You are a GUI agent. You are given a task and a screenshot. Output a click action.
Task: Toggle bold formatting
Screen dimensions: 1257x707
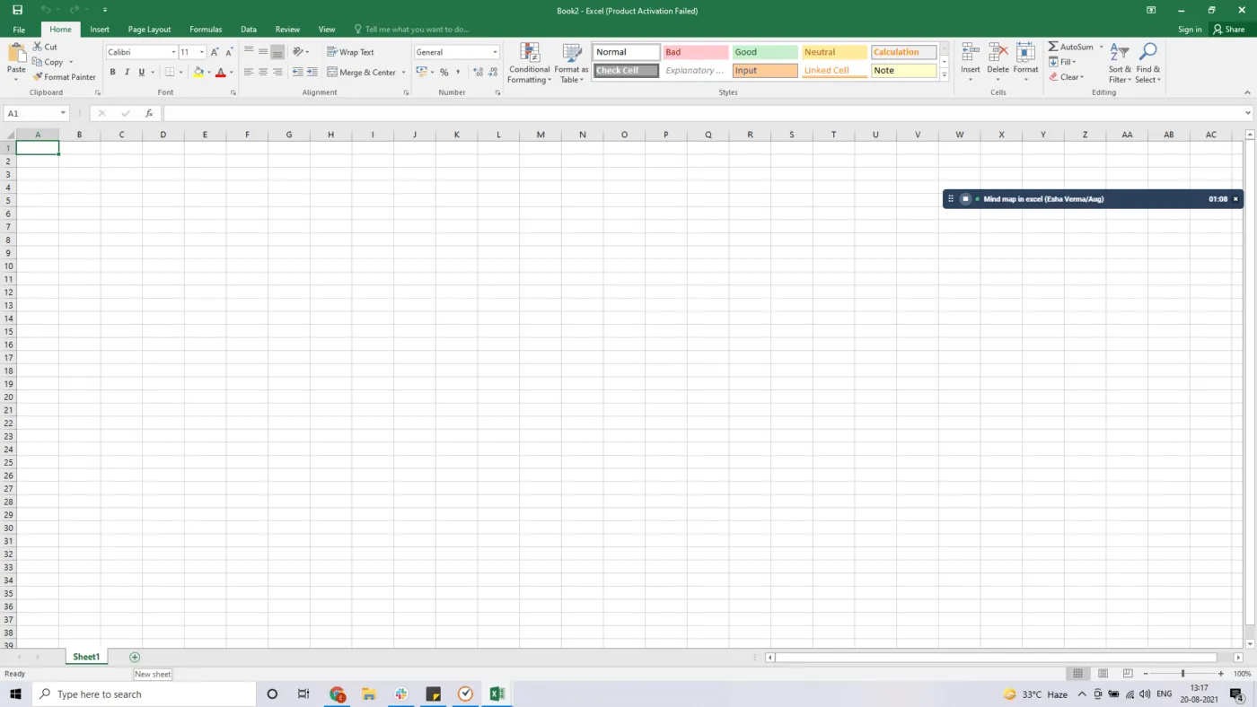112,72
